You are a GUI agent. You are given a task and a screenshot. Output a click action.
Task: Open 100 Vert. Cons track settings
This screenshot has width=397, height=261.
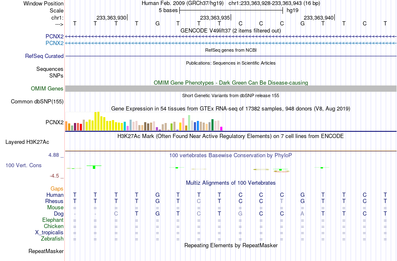coord(23,165)
